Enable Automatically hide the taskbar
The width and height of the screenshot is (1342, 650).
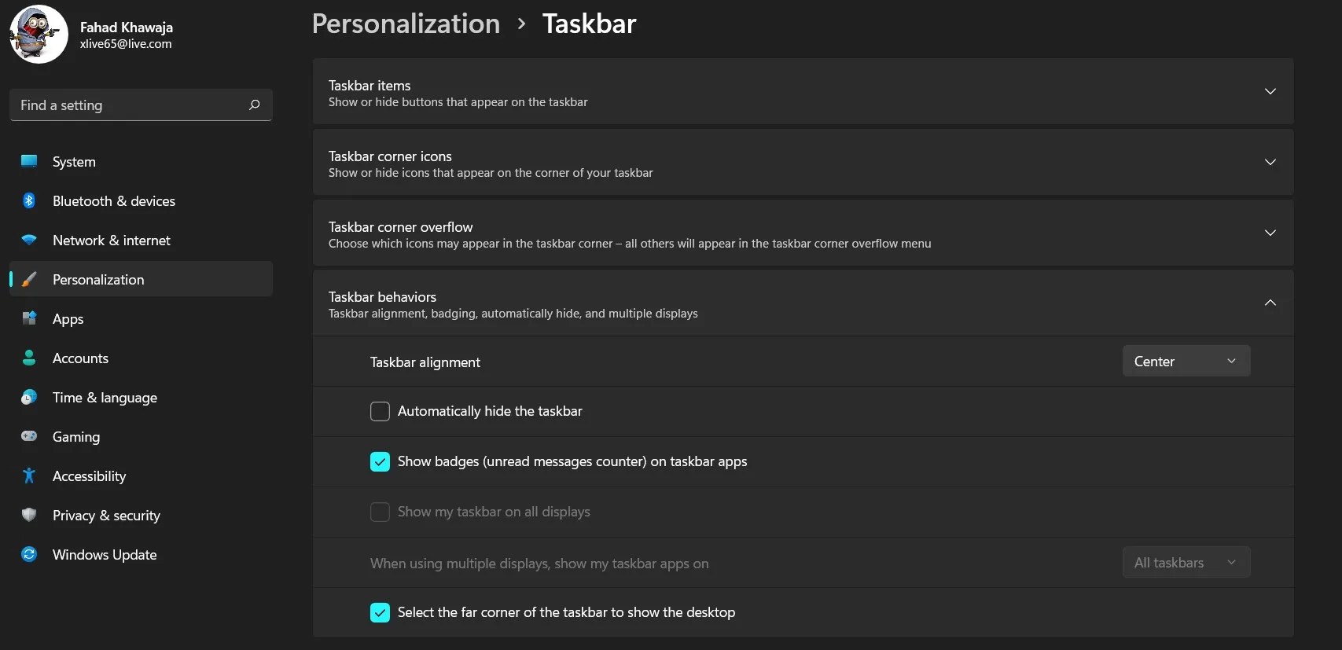pos(380,411)
